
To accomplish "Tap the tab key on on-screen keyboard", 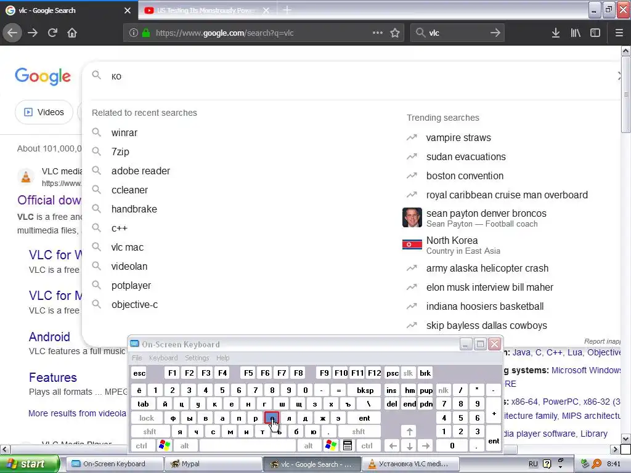I will (143, 404).
